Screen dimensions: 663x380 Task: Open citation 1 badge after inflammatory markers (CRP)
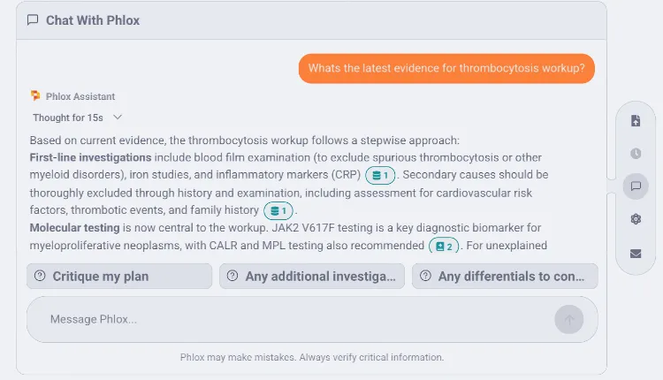[x=380, y=175]
